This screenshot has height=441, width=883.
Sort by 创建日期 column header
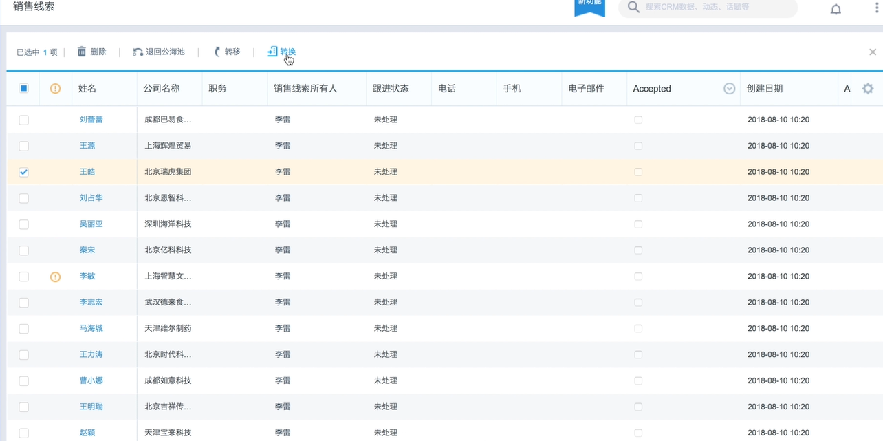pyautogui.click(x=764, y=89)
